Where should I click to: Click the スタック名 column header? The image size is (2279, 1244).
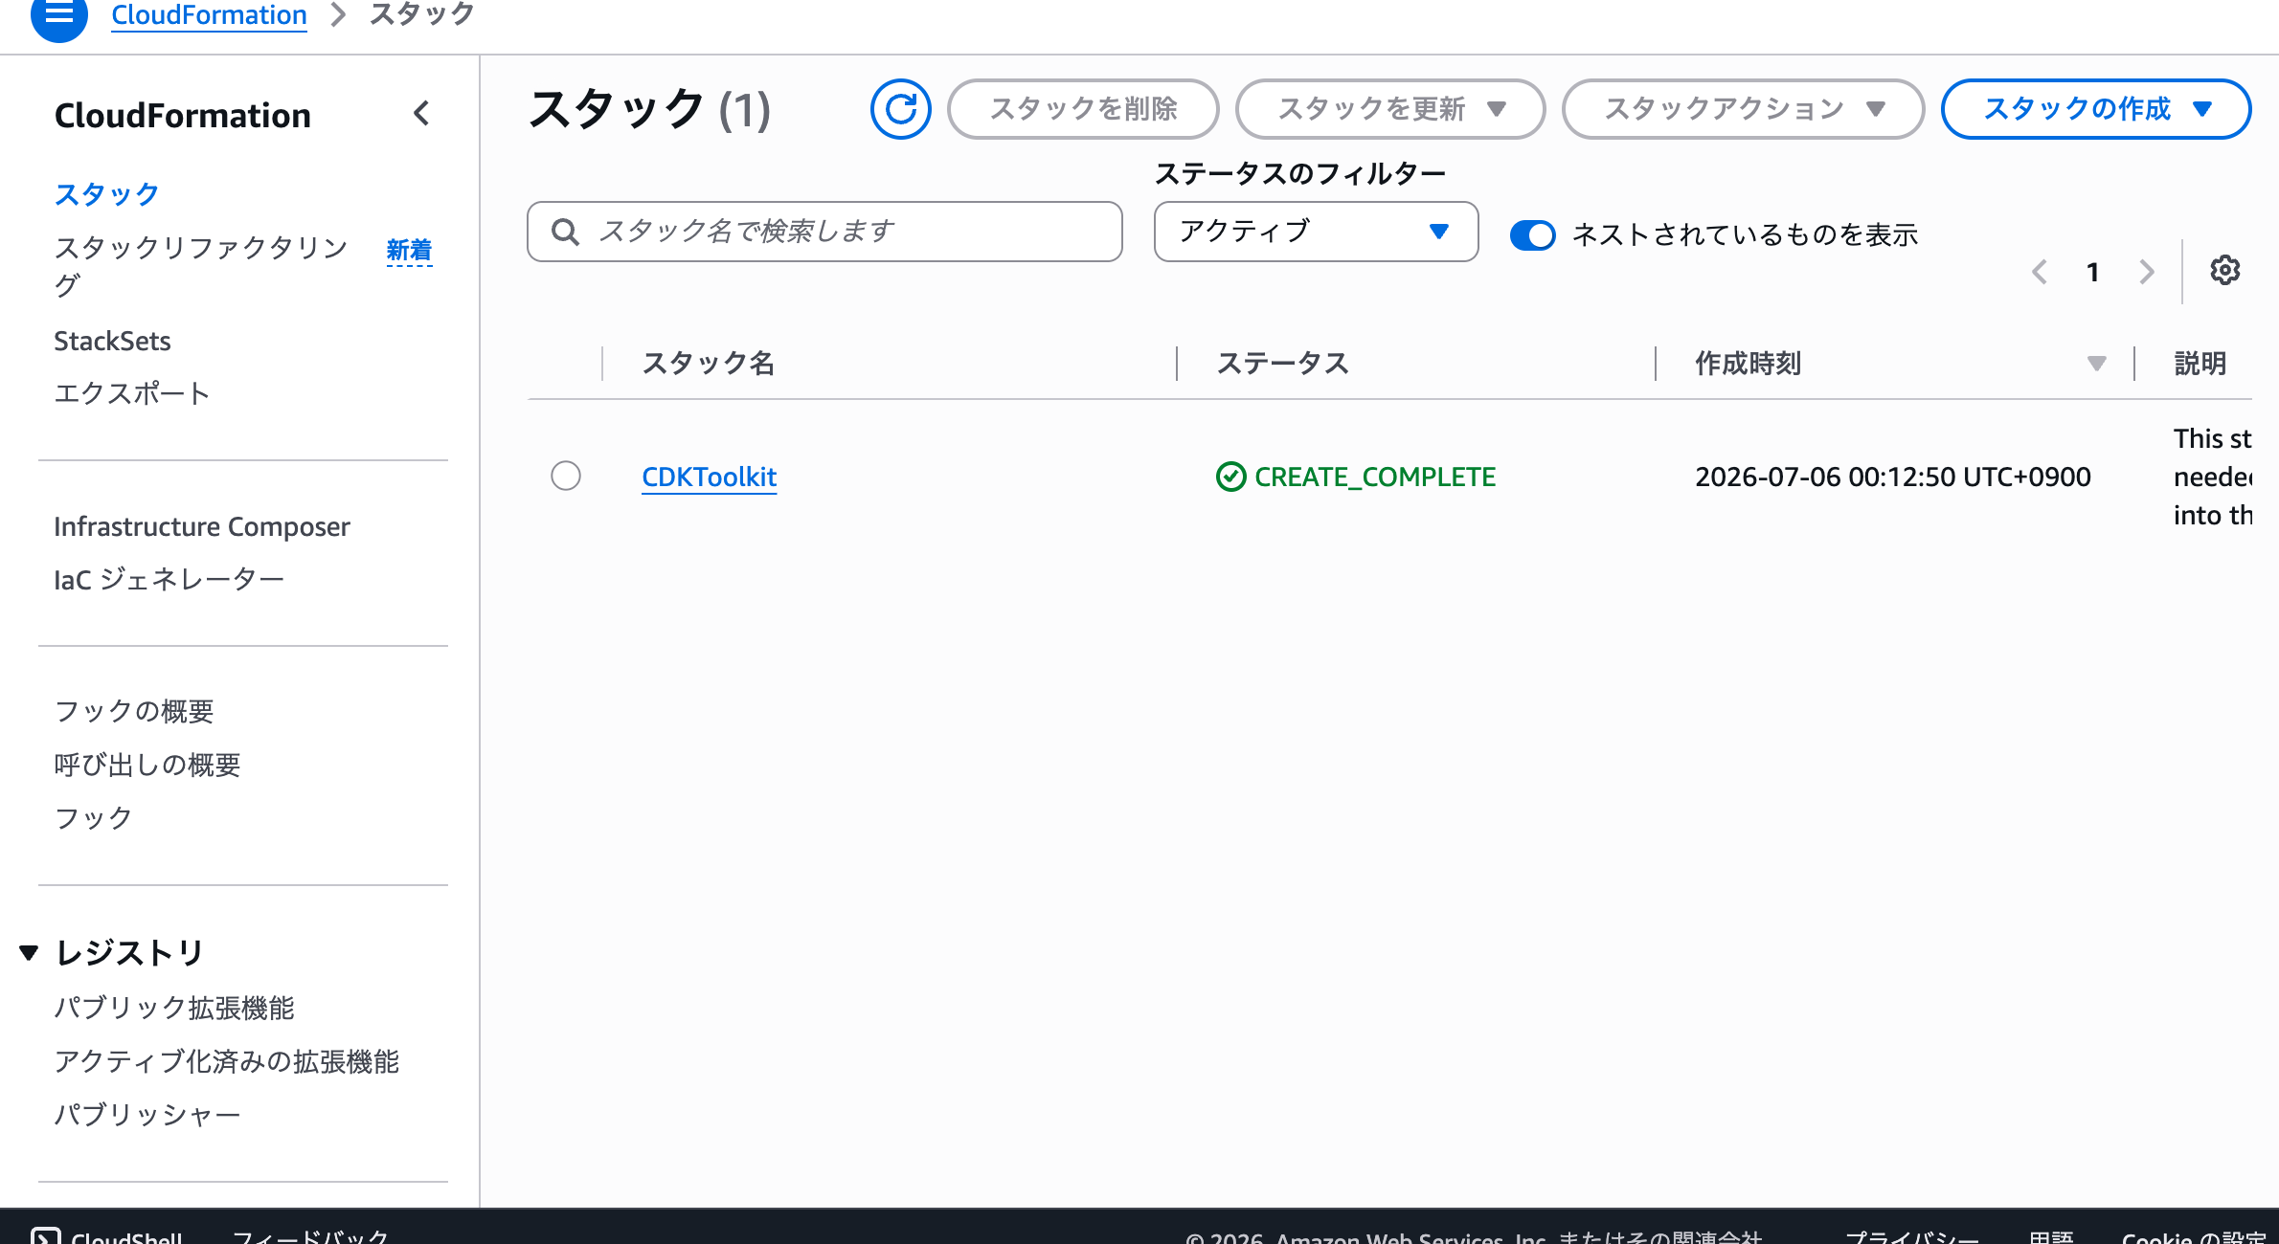[x=708, y=364]
